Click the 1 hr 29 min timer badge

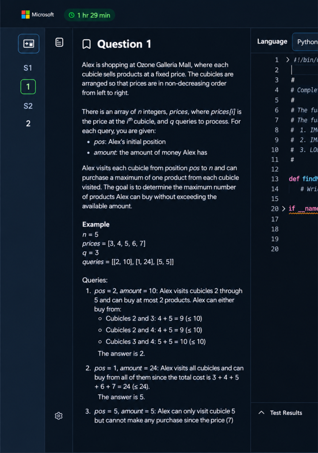[x=89, y=15]
